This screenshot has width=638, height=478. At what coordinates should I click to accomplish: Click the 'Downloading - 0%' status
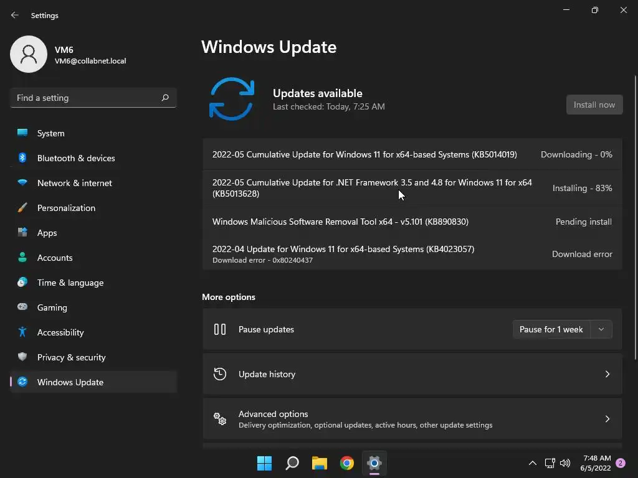point(576,154)
